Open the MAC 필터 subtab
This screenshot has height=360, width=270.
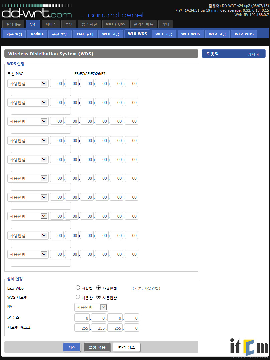[85, 34]
